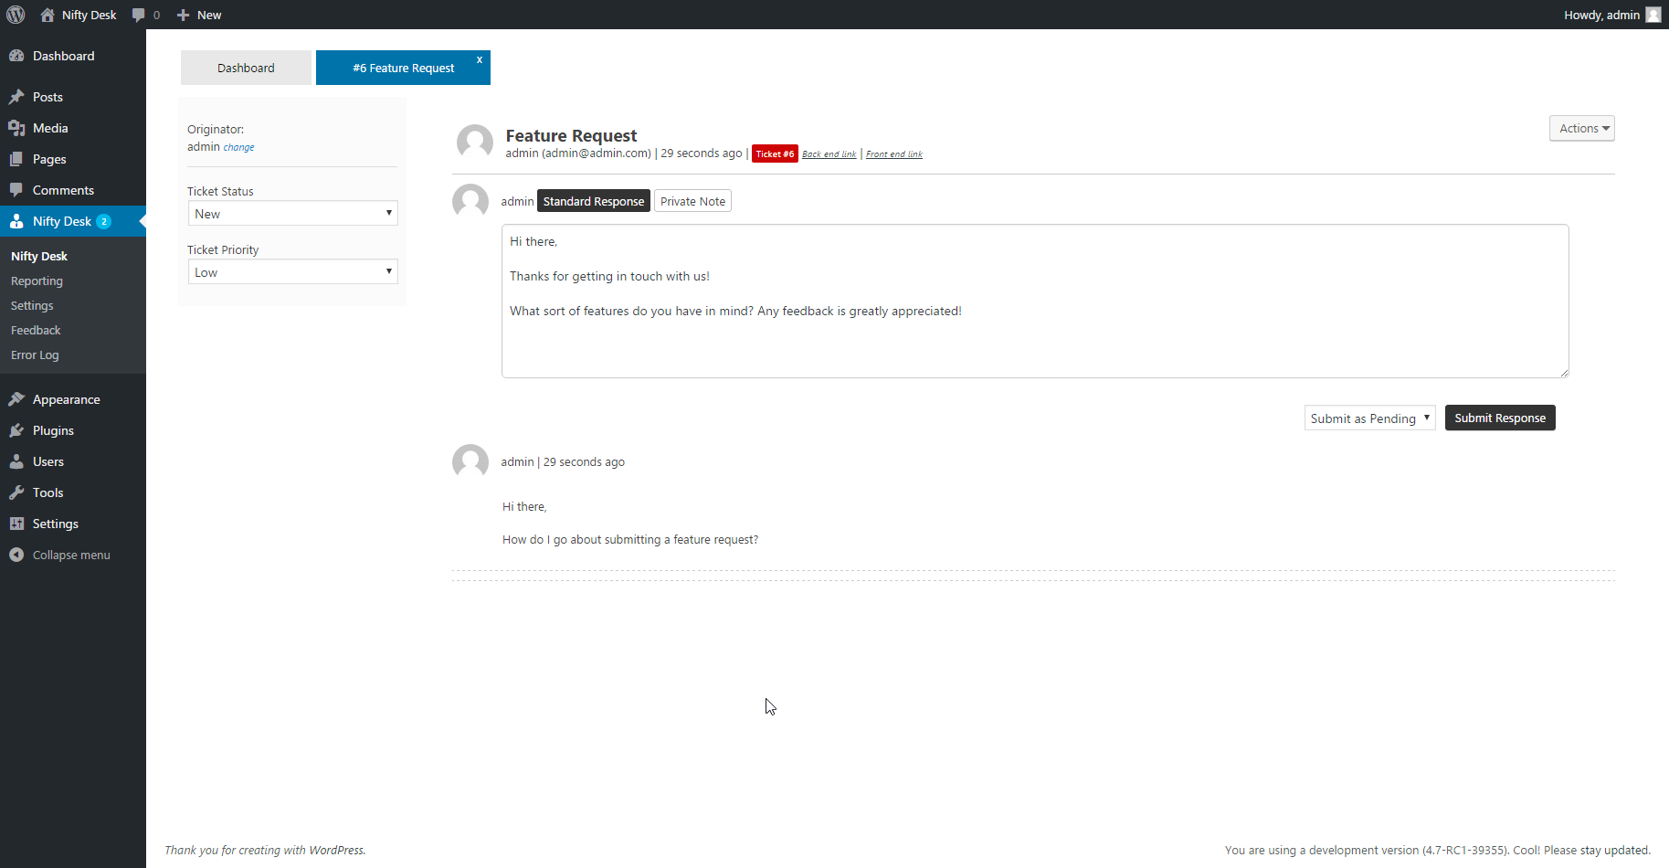The height and width of the screenshot is (868, 1669).
Task: Open the Ticket Status dropdown
Action: (292, 213)
